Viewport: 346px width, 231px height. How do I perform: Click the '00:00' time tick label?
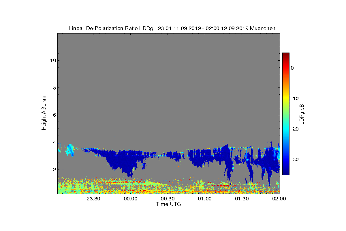[x=131, y=199]
